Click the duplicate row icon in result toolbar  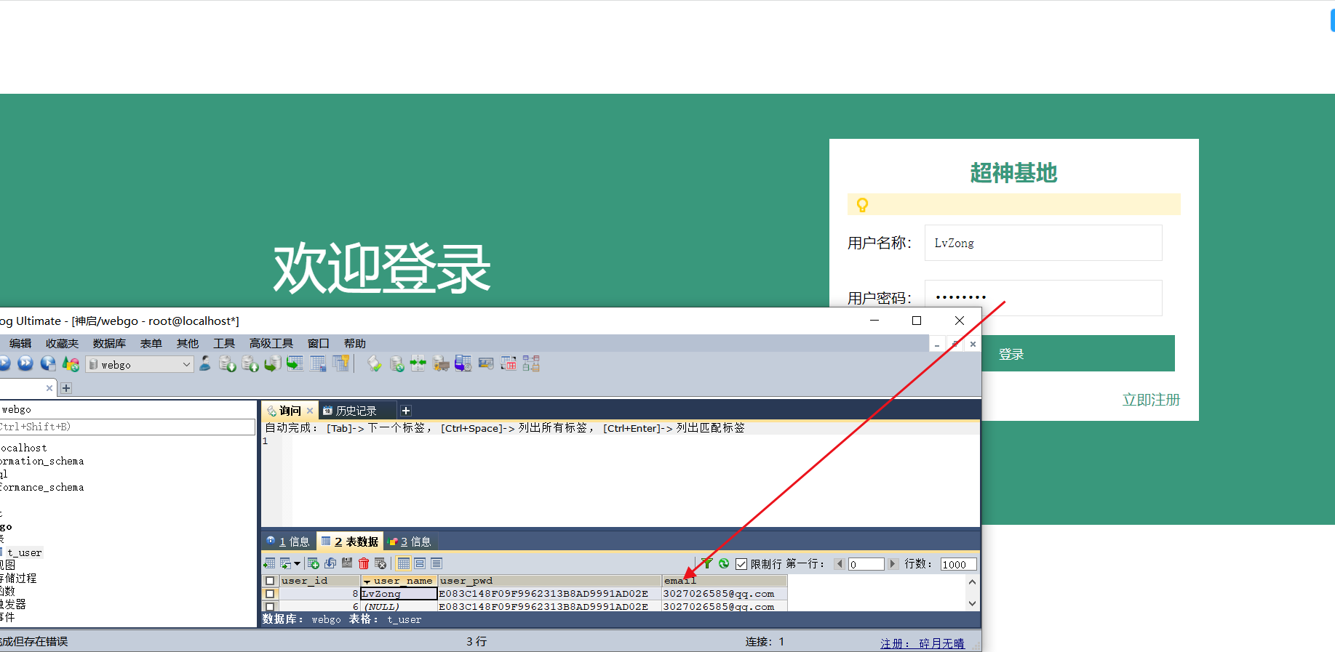point(330,563)
